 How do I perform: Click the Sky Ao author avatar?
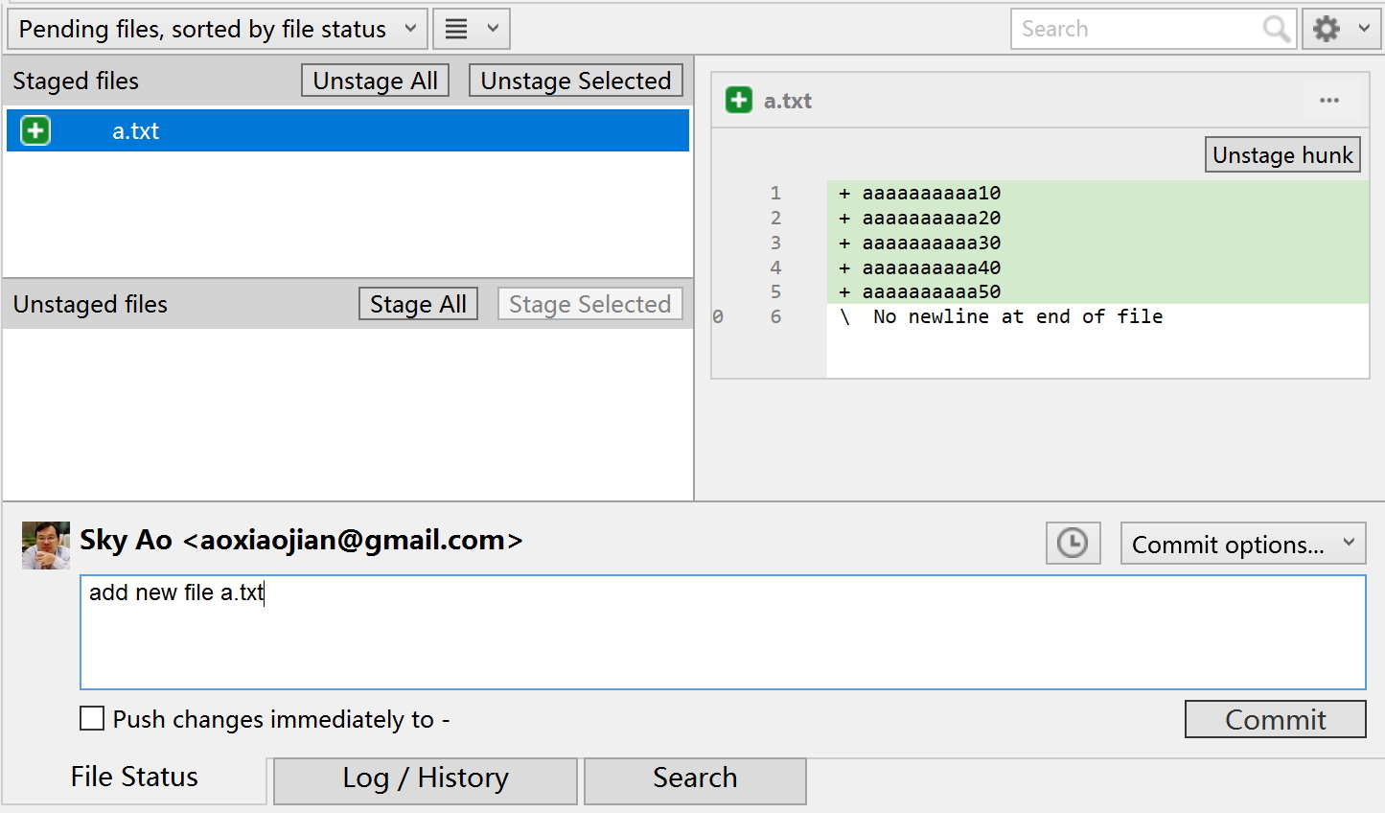46,545
